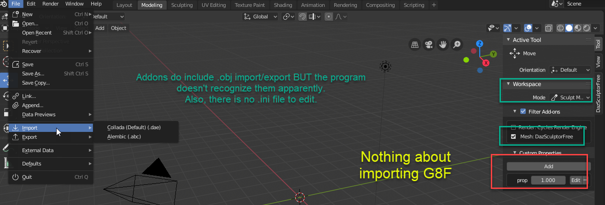605x205 pixels.
Task: Open the Export submenu
Action: [51, 137]
